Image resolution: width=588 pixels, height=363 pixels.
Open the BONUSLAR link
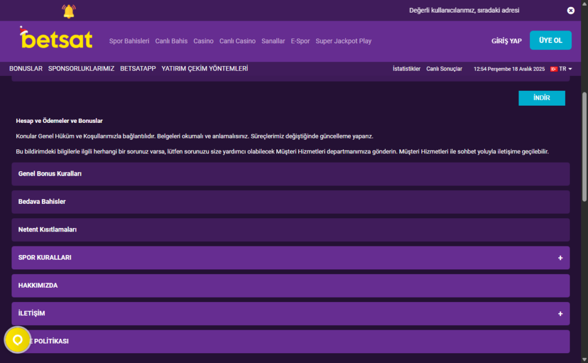pyautogui.click(x=26, y=68)
